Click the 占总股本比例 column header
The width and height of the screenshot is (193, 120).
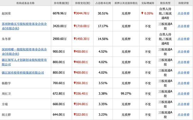point(103,3)
